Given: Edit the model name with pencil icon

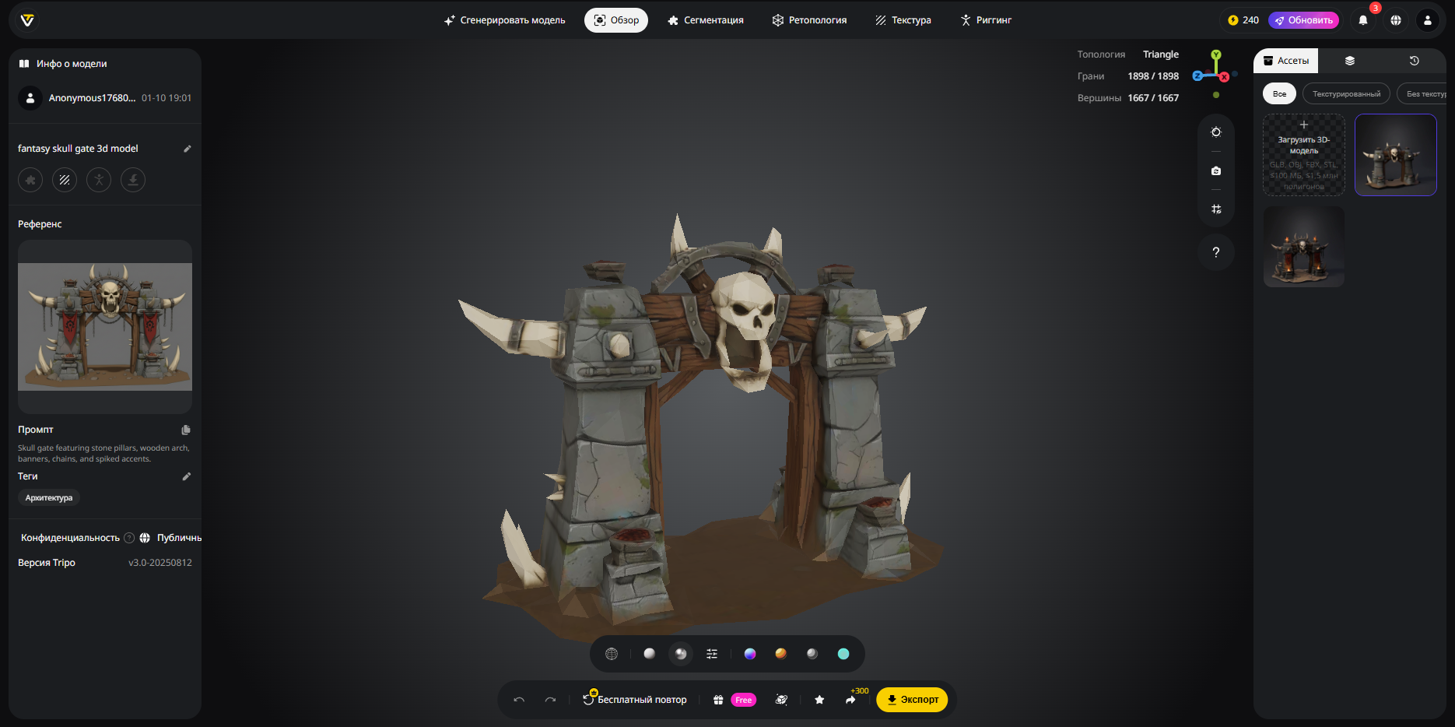Looking at the screenshot, I should [187, 149].
